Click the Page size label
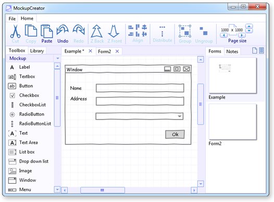Image resolution: width=274 pixels, height=202 pixels. coord(238,41)
